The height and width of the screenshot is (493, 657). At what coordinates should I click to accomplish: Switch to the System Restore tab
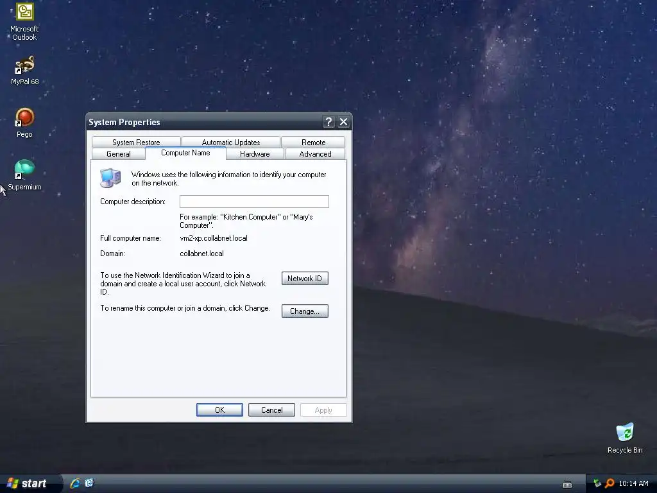(x=136, y=142)
